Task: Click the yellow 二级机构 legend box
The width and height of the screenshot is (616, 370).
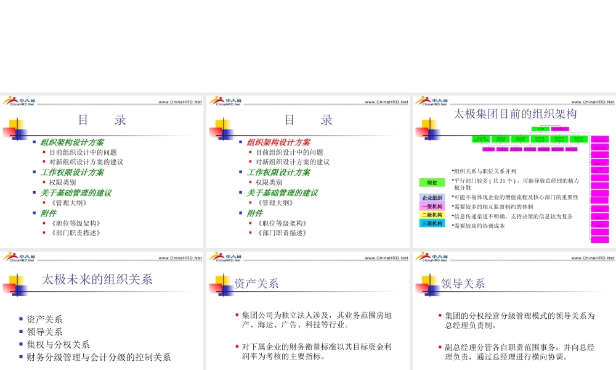Action: [x=432, y=215]
